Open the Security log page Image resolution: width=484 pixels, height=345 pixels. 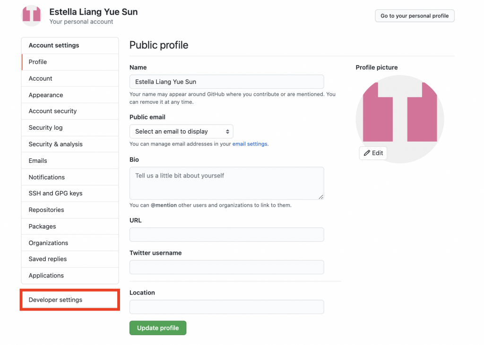(70, 127)
